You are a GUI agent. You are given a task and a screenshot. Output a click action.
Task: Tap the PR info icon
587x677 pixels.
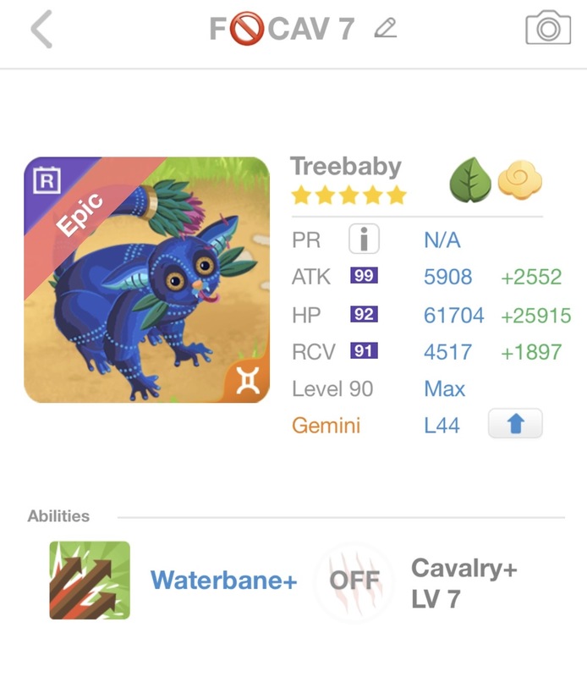point(364,240)
